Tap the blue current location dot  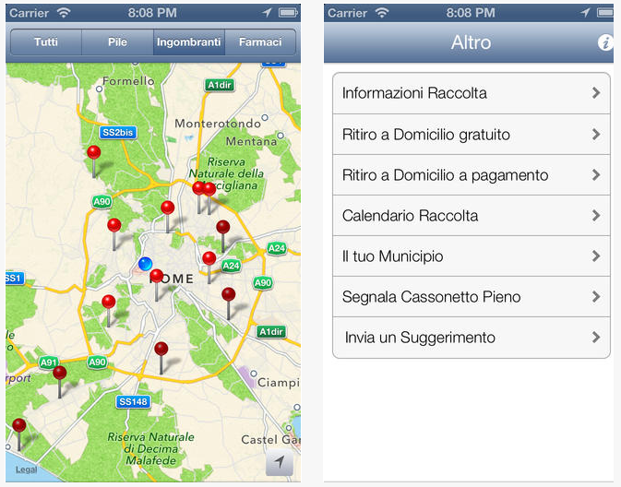(146, 263)
